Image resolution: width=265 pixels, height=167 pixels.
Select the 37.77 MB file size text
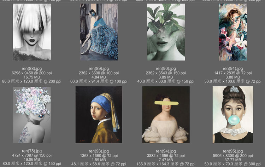point(232,160)
